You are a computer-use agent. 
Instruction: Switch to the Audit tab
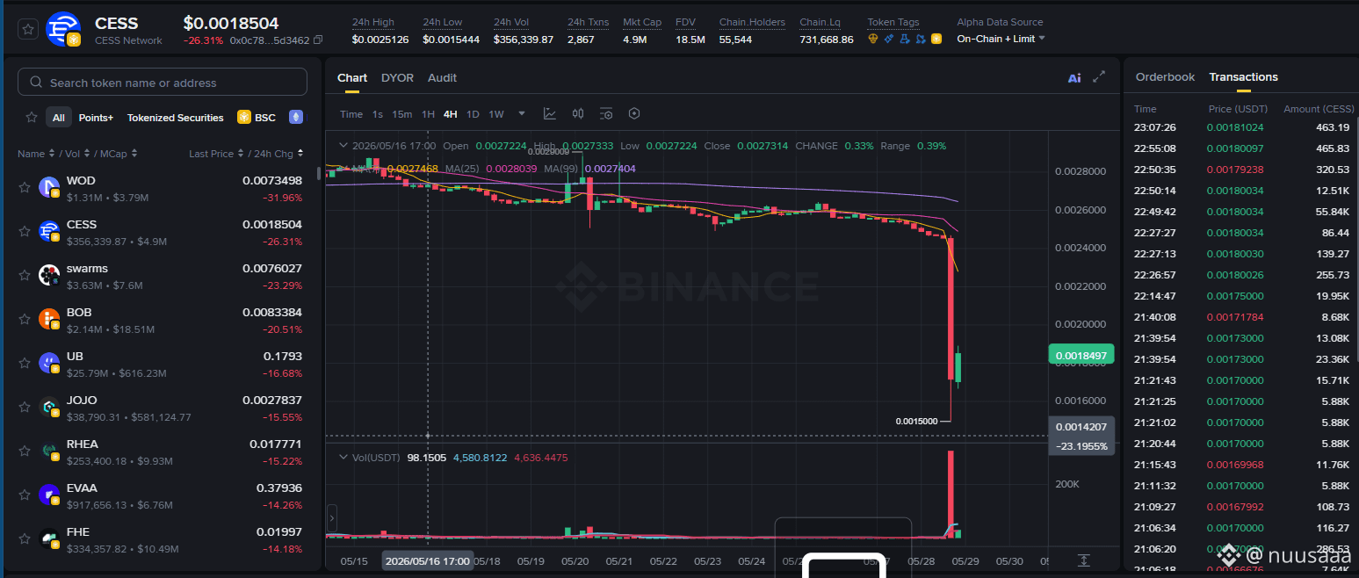442,77
